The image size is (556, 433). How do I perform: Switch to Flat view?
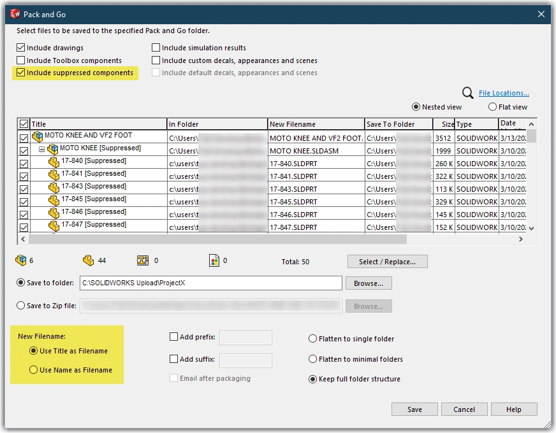click(x=492, y=107)
